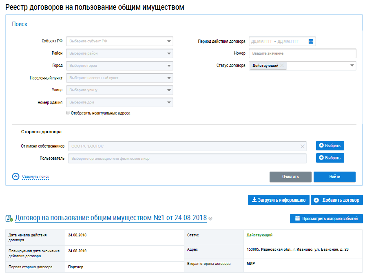Click the МИР second party value
This screenshot has height=280, width=365.
click(251, 263)
